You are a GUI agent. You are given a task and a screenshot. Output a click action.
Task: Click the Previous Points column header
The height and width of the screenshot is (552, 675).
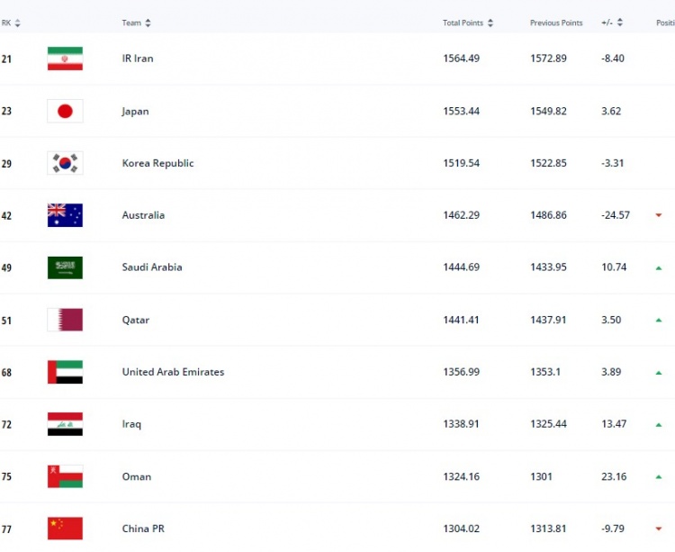pos(556,23)
